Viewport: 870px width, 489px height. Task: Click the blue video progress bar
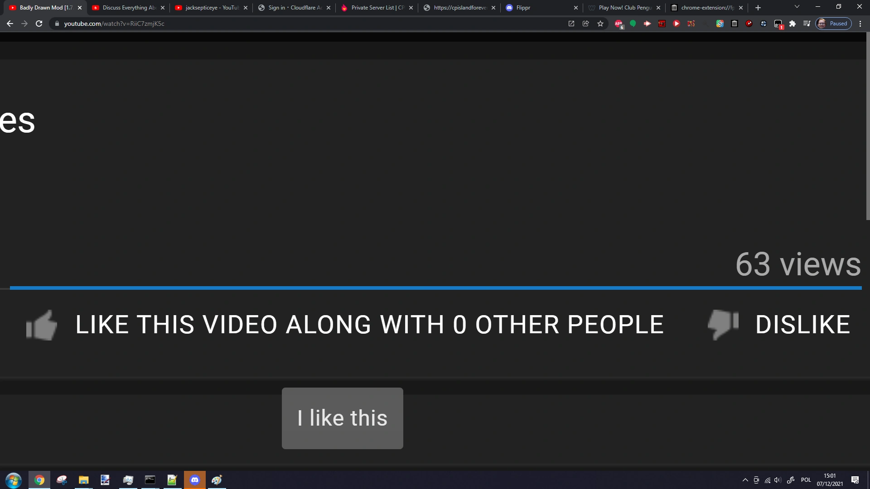pos(435,288)
